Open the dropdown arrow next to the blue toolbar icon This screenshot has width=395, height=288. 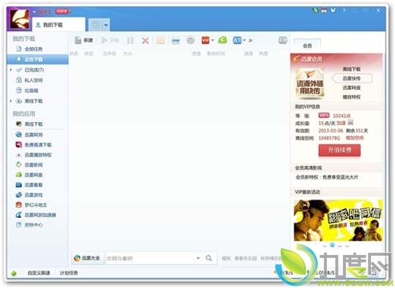244,40
